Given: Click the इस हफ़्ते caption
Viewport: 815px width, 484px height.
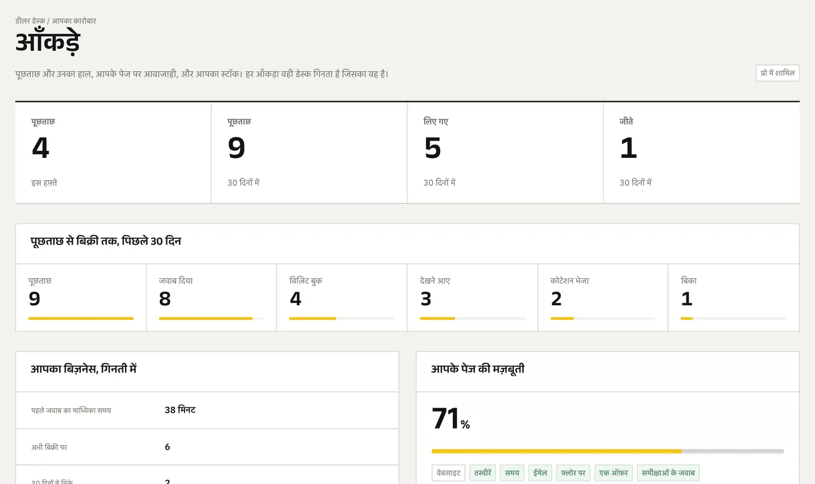Looking at the screenshot, I should (x=45, y=183).
